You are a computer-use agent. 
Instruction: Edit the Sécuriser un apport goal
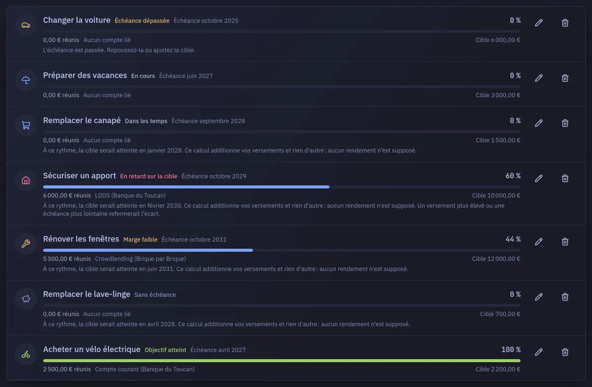tap(539, 178)
